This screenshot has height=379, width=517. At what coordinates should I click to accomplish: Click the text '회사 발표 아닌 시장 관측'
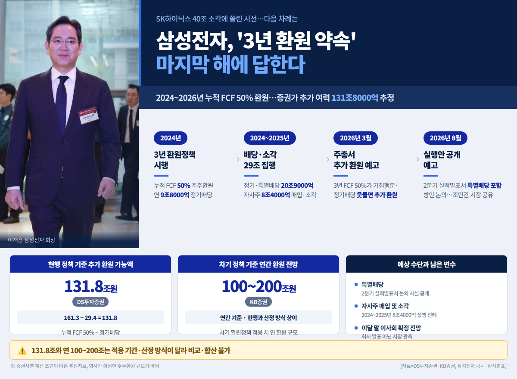387,336
